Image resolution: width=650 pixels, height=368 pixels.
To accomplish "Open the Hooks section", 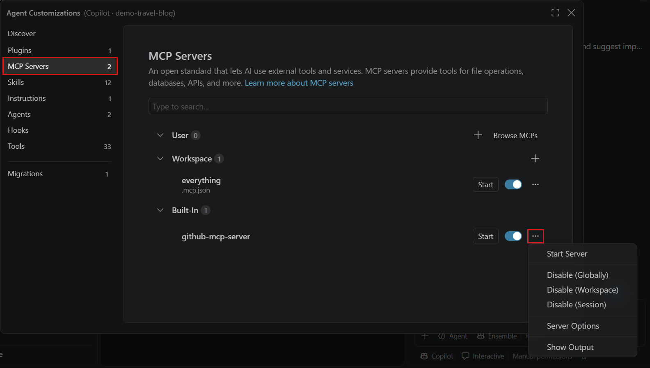I will [x=60, y=130].
